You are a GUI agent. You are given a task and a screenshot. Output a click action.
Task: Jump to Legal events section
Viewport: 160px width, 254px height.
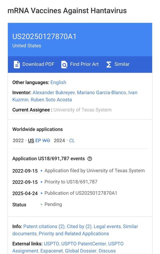point(107,227)
